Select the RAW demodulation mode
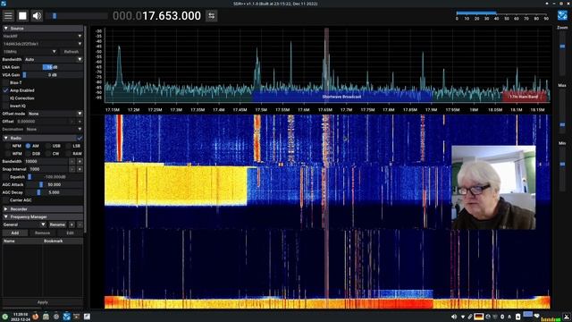The image size is (572, 322). [x=73, y=154]
